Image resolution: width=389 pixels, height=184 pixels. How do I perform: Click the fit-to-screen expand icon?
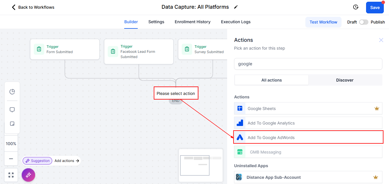click(11, 175)
